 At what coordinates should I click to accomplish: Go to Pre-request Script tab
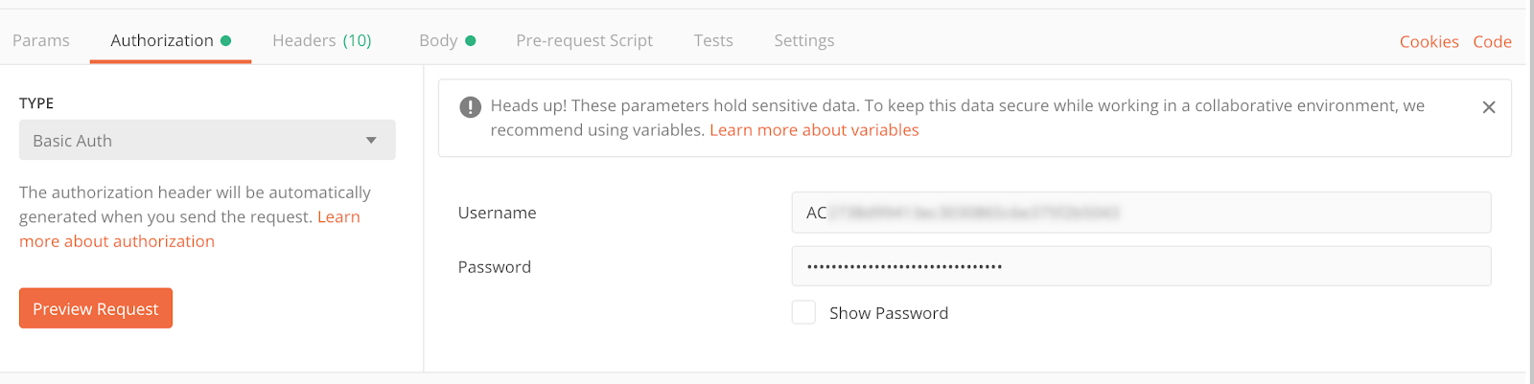584,40
